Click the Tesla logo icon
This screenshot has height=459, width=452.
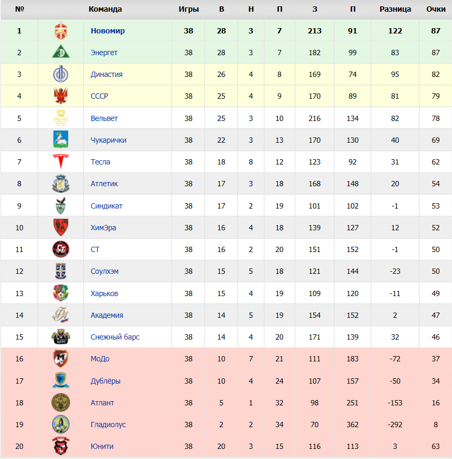click(x=61, y=162)
